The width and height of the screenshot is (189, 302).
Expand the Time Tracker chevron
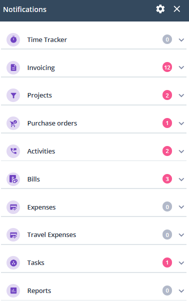181,40
